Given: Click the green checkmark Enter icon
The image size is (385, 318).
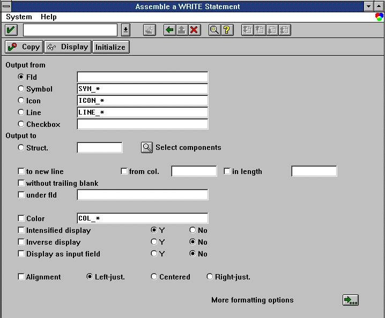Looking at the screenshot, I should pyautogui.click(x=11, y=30).
